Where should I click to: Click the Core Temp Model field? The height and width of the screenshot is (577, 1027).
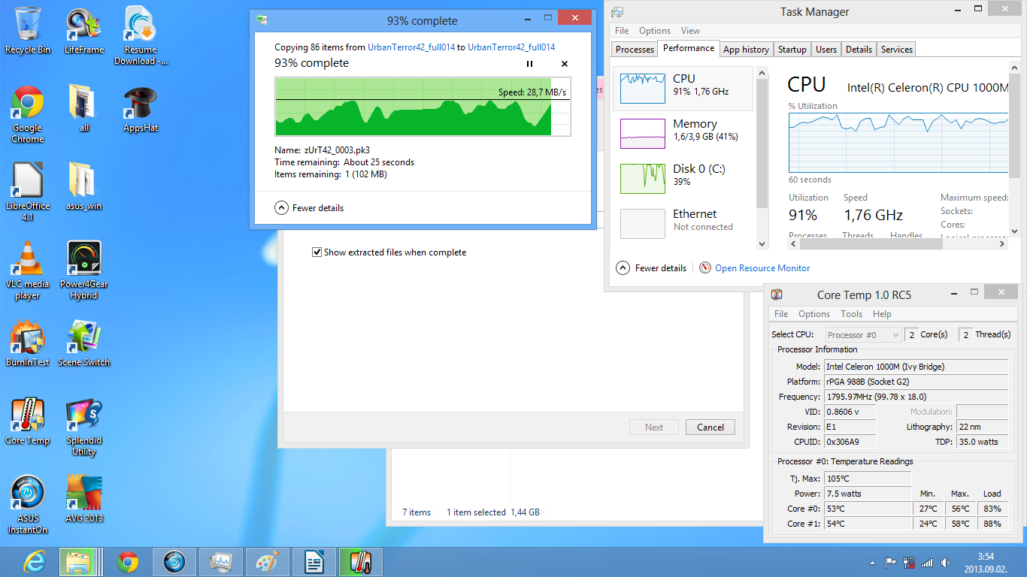point(916,367)
